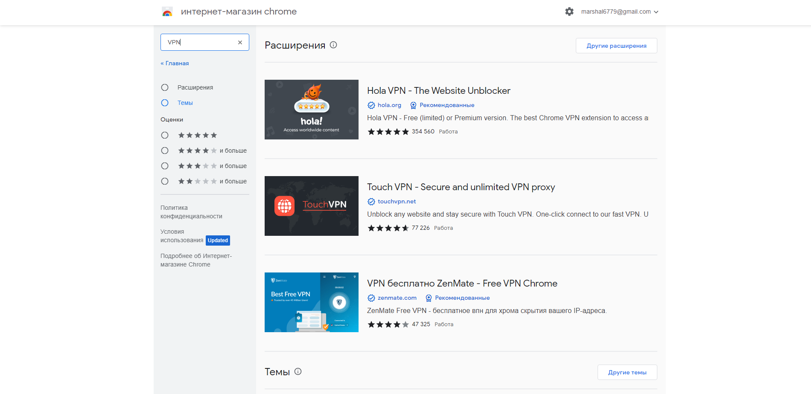Click ZenMate star rating
Screen dimensions: 811x394
click(x=388, y=324)
